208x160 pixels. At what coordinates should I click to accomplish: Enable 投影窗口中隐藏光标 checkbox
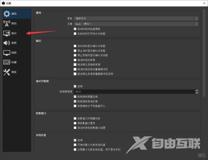coord(75,119)
